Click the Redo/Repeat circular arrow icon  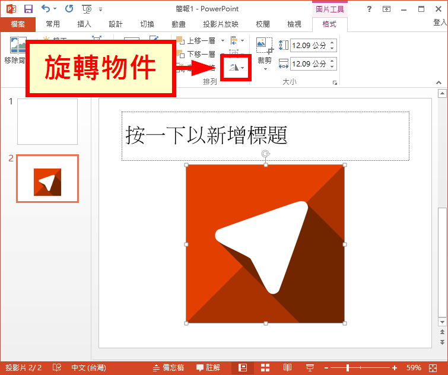coord(69,8)
